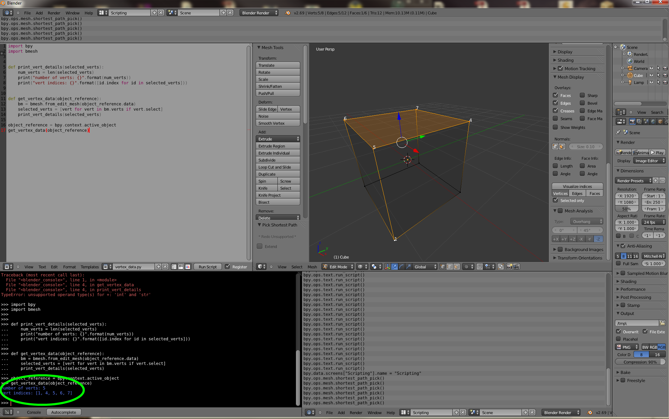Toggle line numbers icon in text editor
This screenshot has width=669, height=419.
174,267
